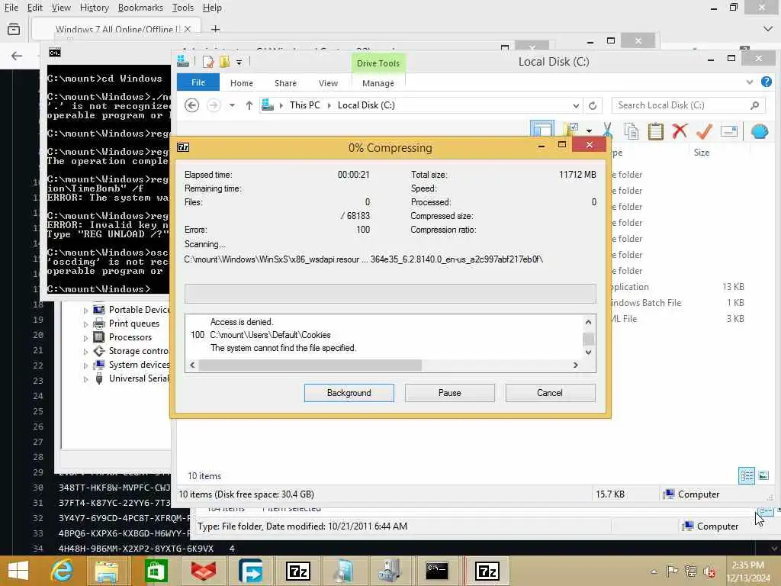Click the error list down scroll arrow
The height and width of the screenshot is (586, 781).
pos(588,353)
